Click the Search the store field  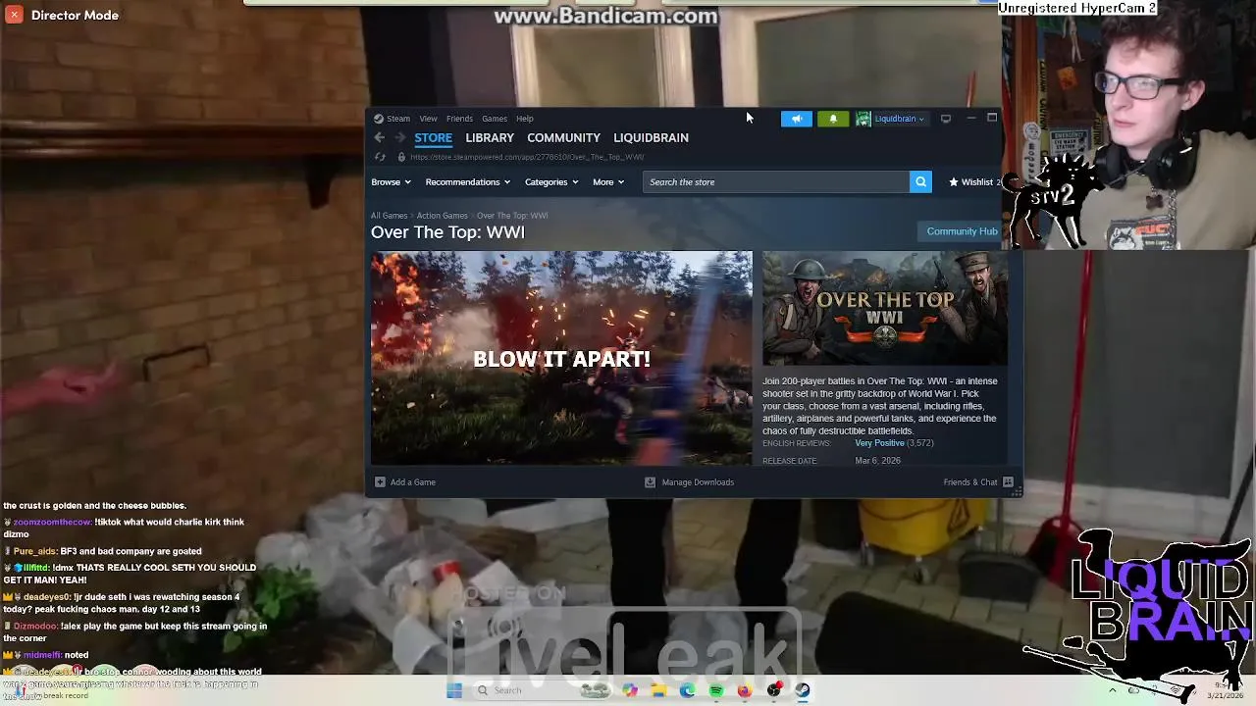coord(776,182)
